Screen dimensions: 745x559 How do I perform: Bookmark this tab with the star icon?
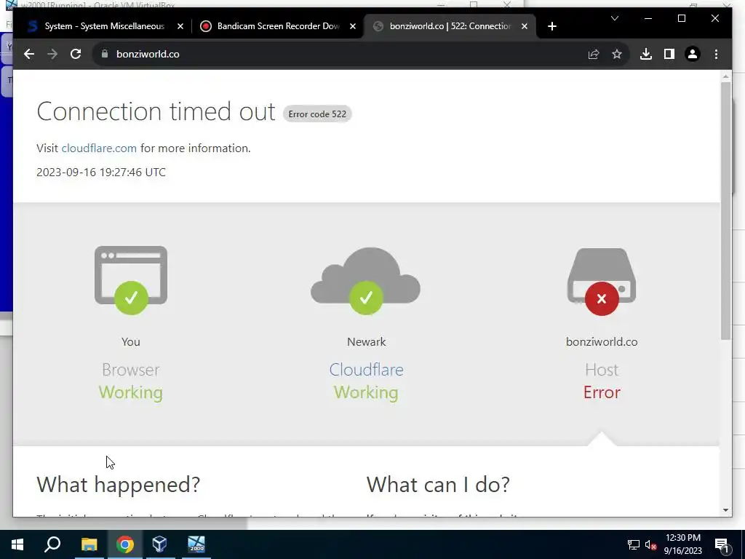[617, 54]
